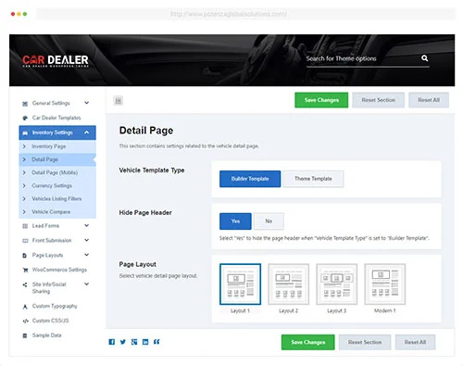The width and height of the screenshot is (463, 366).
Task: Click the Car Dealer logo
Action: pyautogui.click(x=56, y=60)
